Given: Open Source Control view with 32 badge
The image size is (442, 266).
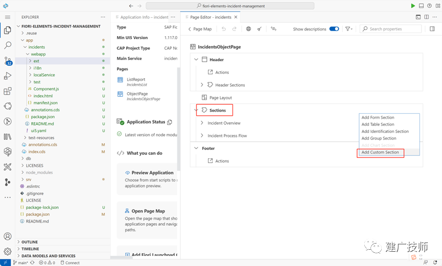Looking at the screenshot, I should (x=8, y=61).
